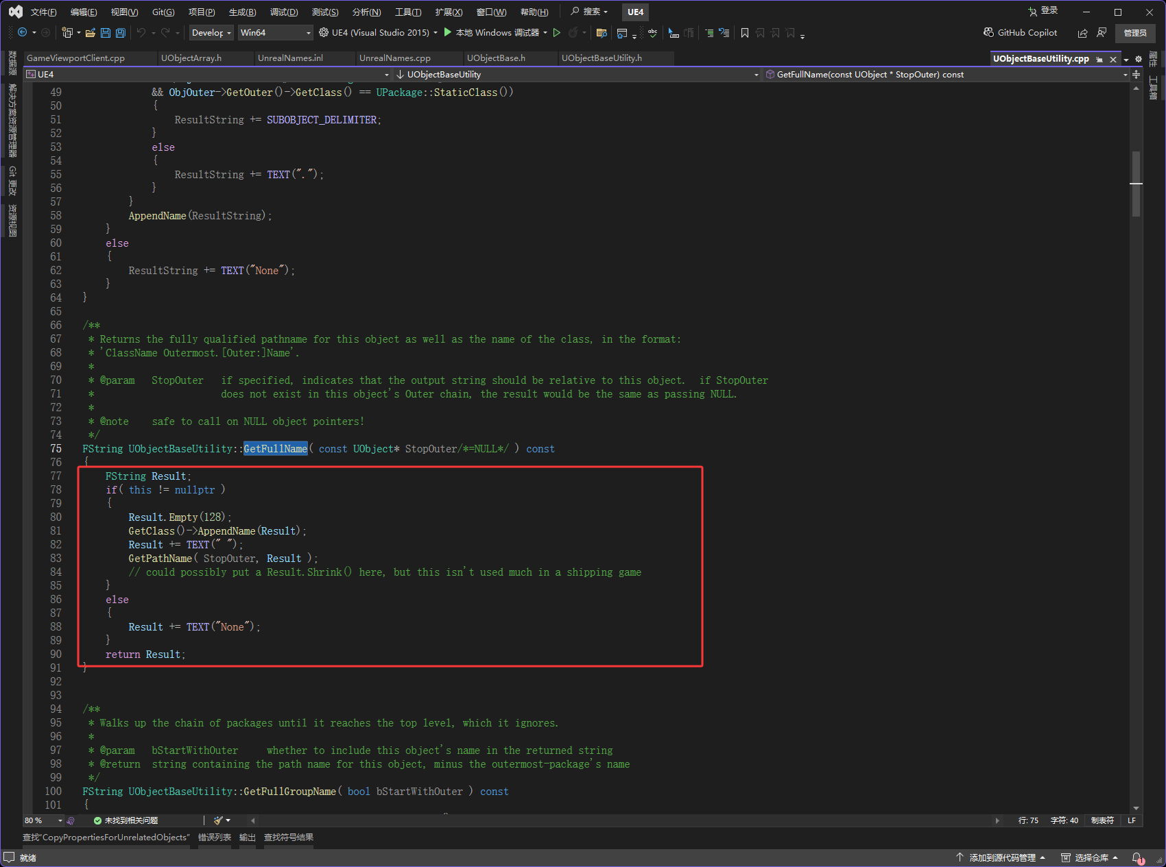Open the tab overflow dropdown arrow
This screenshot has height=867, width=1166.
click(1126, 60)
